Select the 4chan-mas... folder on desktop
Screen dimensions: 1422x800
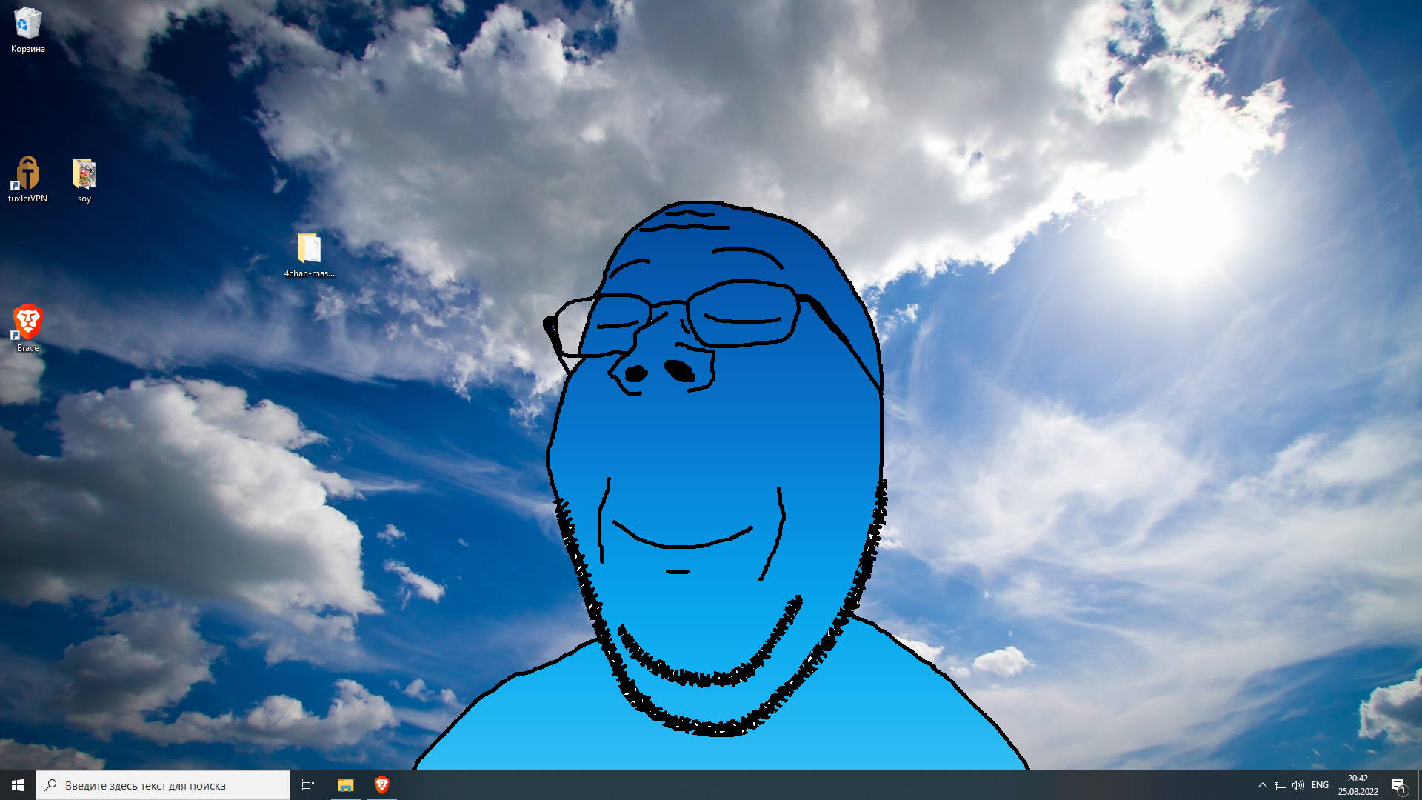[309, 255]
